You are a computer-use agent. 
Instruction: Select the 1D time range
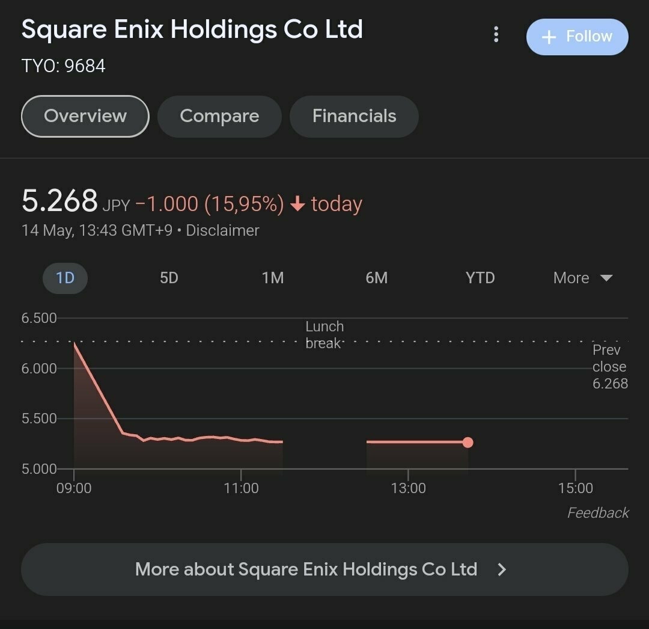[65, 278]
